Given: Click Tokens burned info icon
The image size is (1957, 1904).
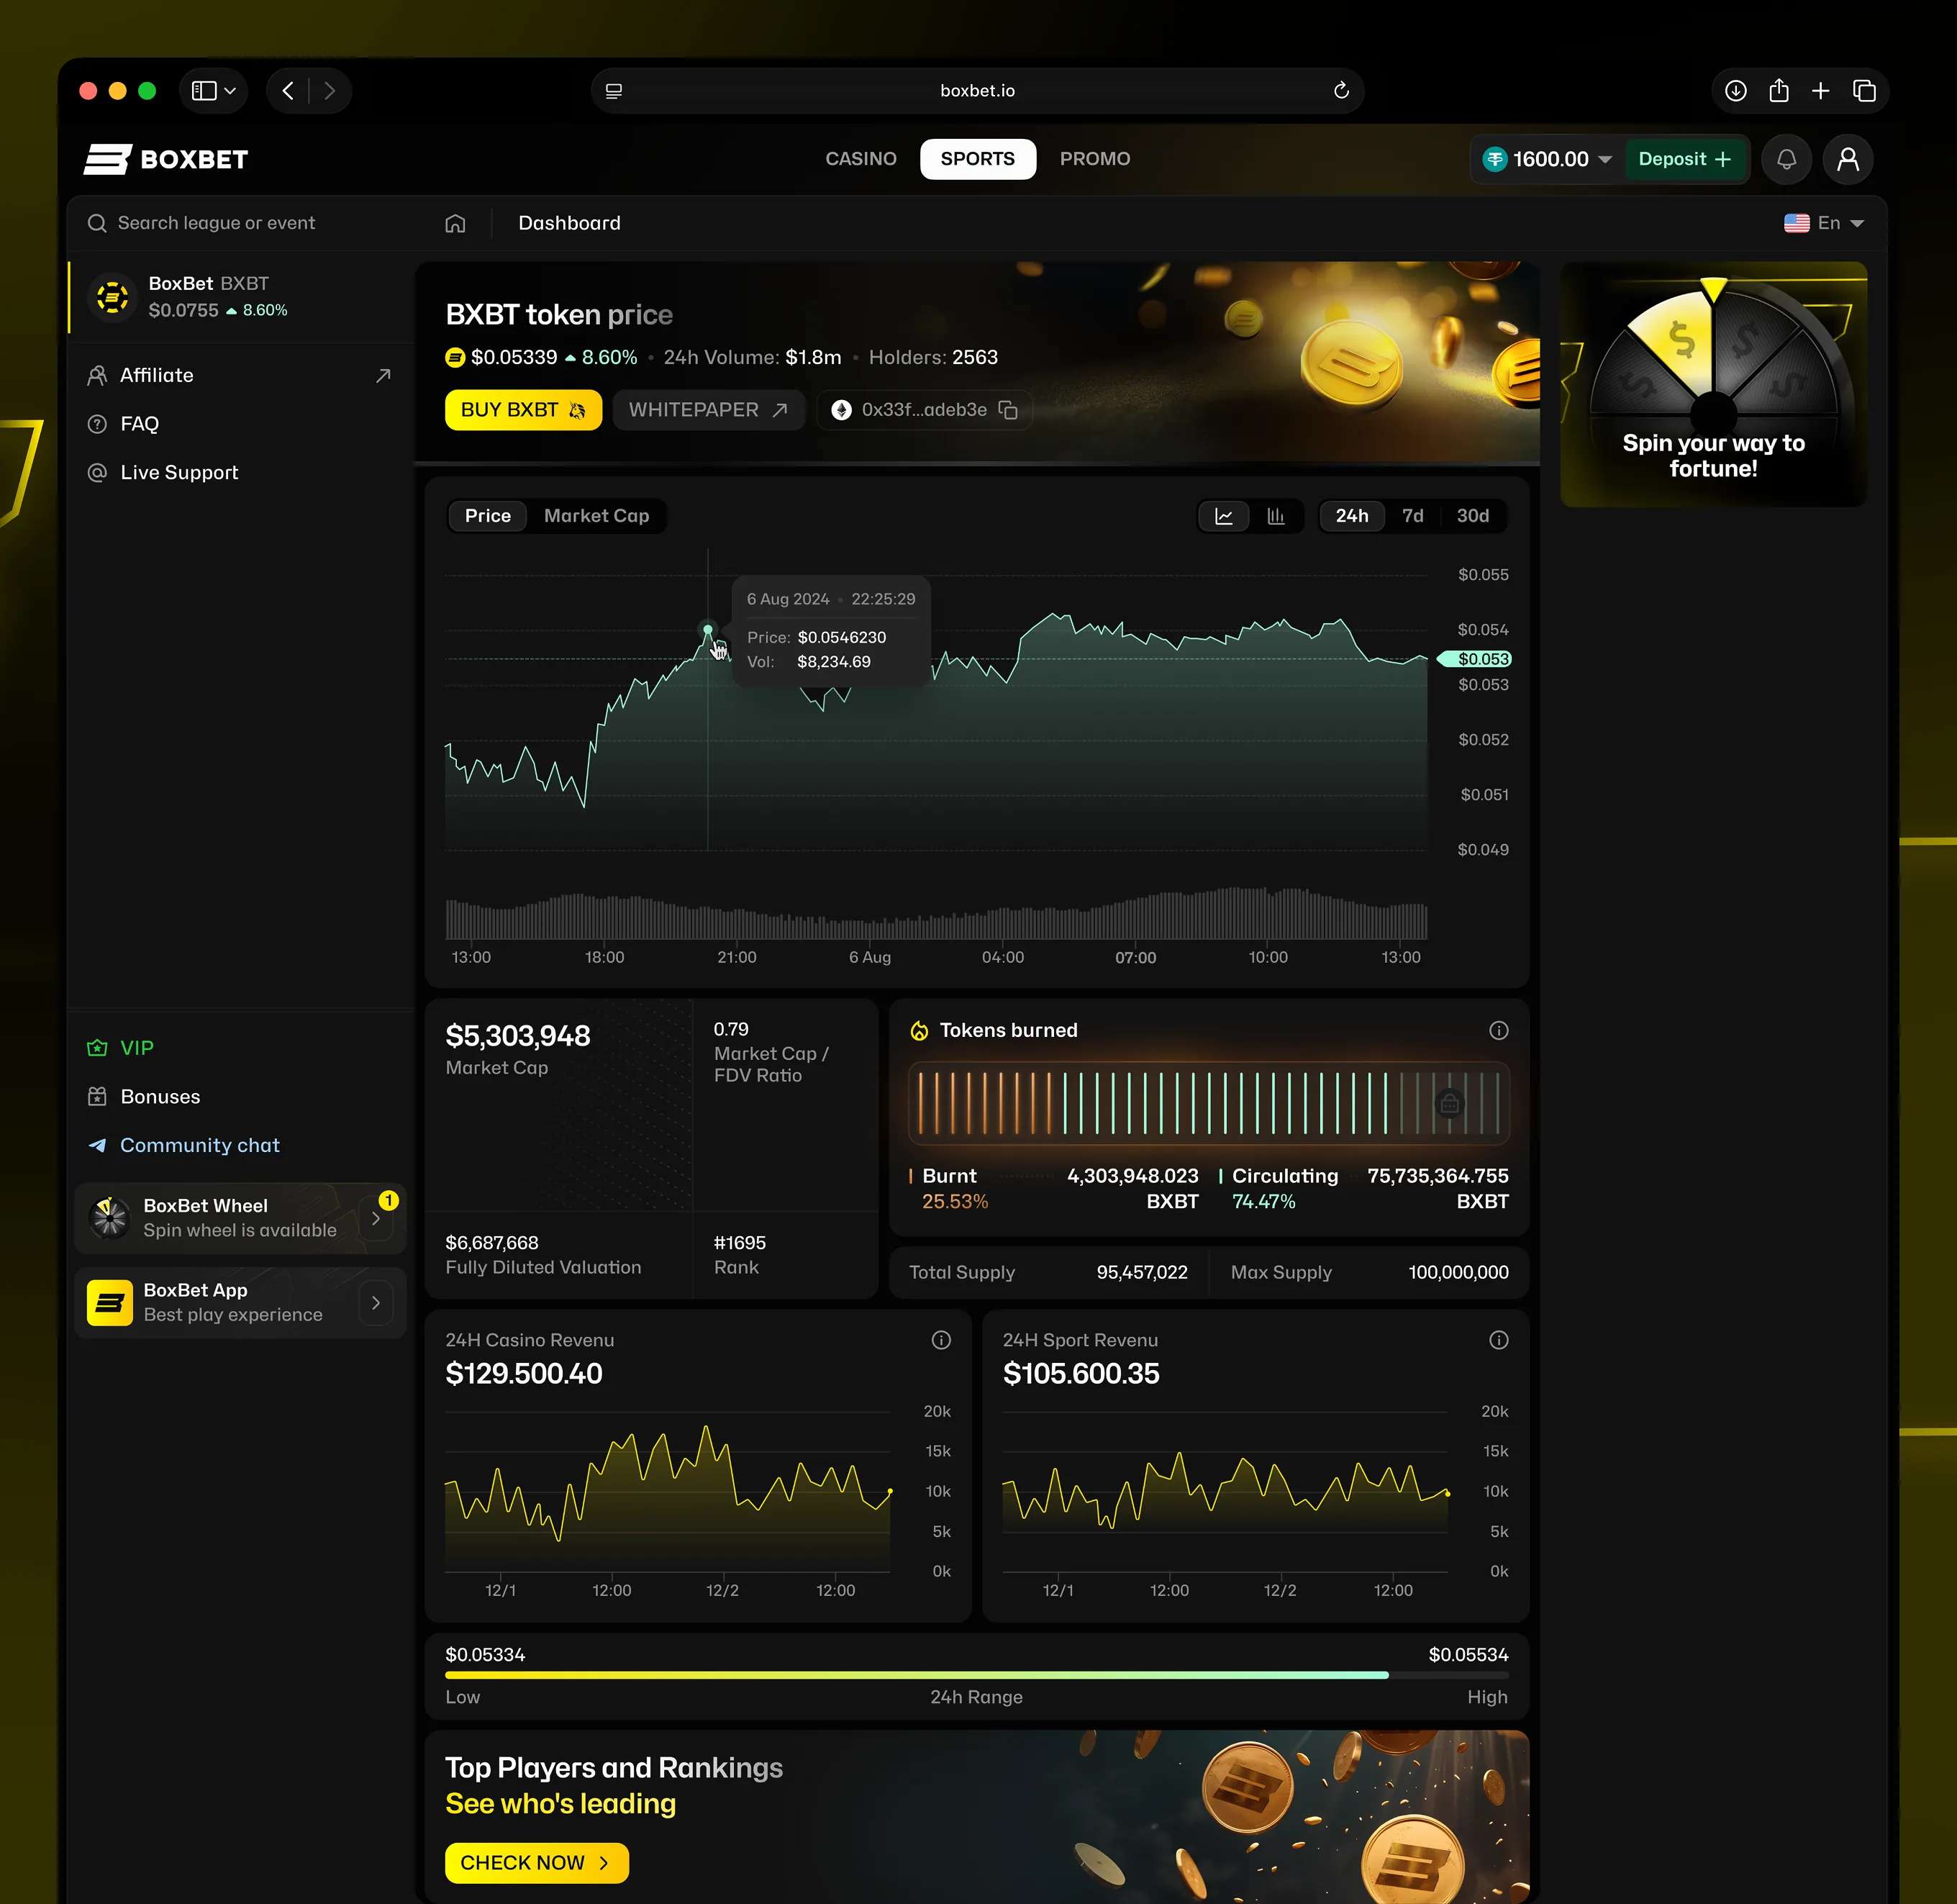Looking at the screenshot, I should (1498, 1030).
